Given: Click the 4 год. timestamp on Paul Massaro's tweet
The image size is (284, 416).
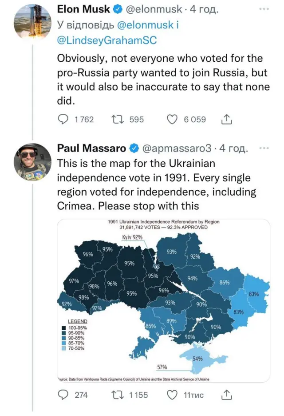Looking at the screenshot, I should 233,148.
